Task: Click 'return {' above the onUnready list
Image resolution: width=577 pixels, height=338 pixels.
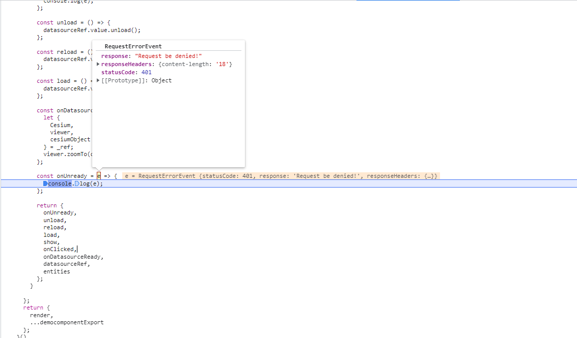Action: point(50,206)
